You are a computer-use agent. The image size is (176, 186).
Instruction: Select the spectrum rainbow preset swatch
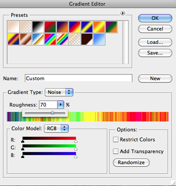point(50,39)
